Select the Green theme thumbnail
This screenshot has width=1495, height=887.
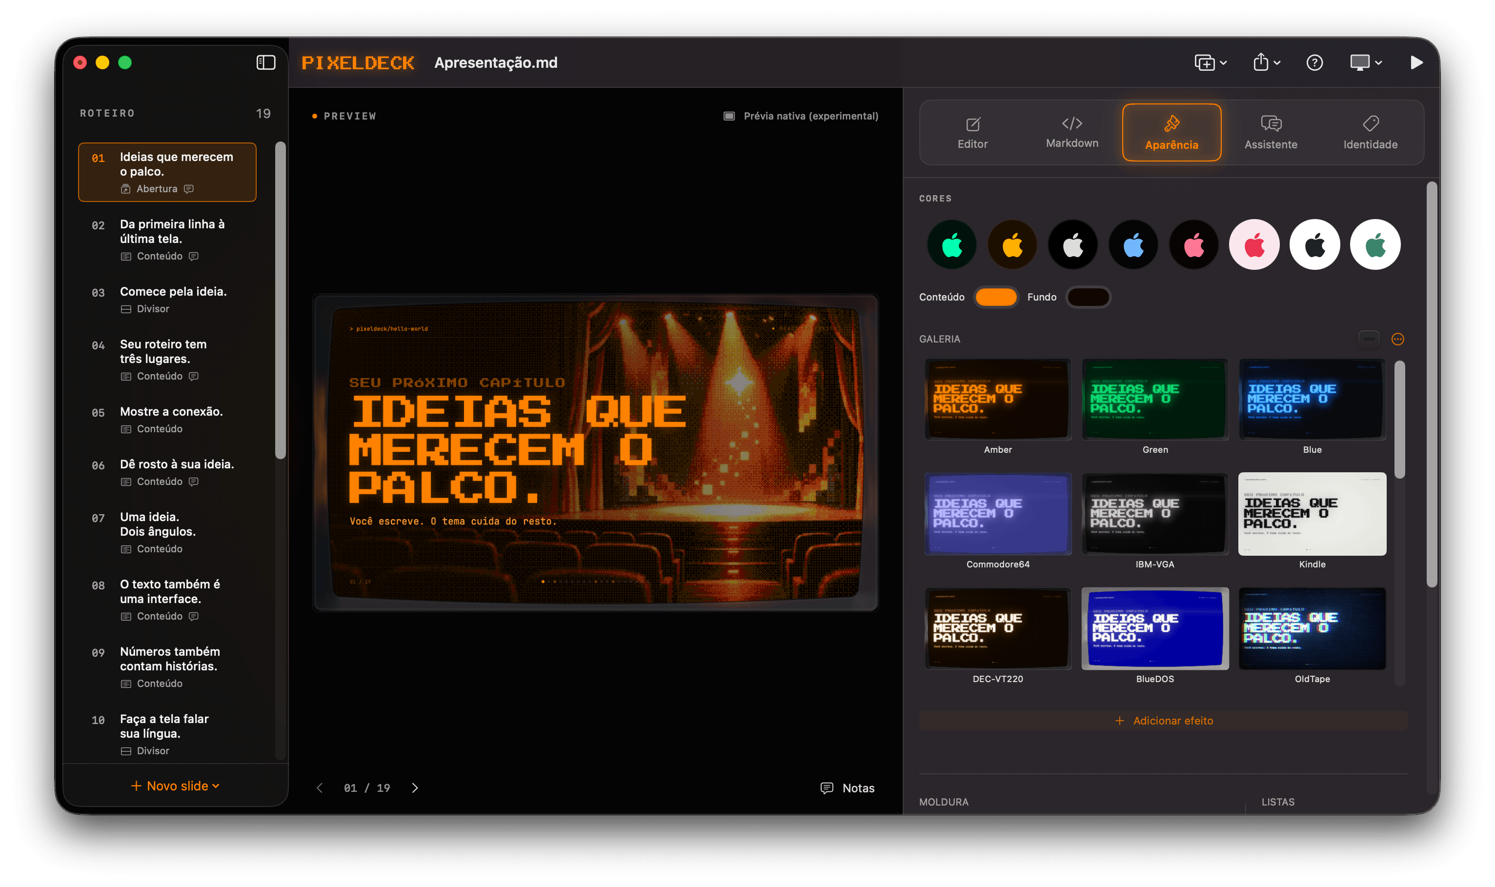tap(1155, 399)
